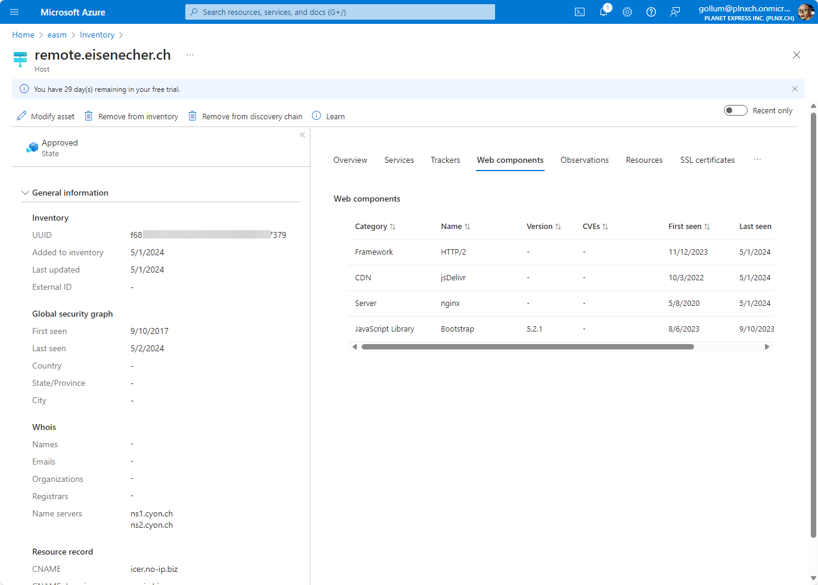Dismiss the free trial banner
This screenshot has height=585, width=818.
point(794,89)
